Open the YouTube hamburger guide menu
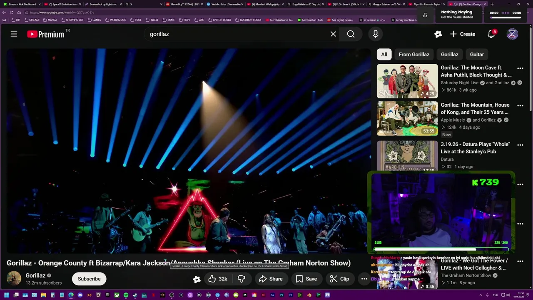This screenshot has height=300, width=533. pos(14,34)
